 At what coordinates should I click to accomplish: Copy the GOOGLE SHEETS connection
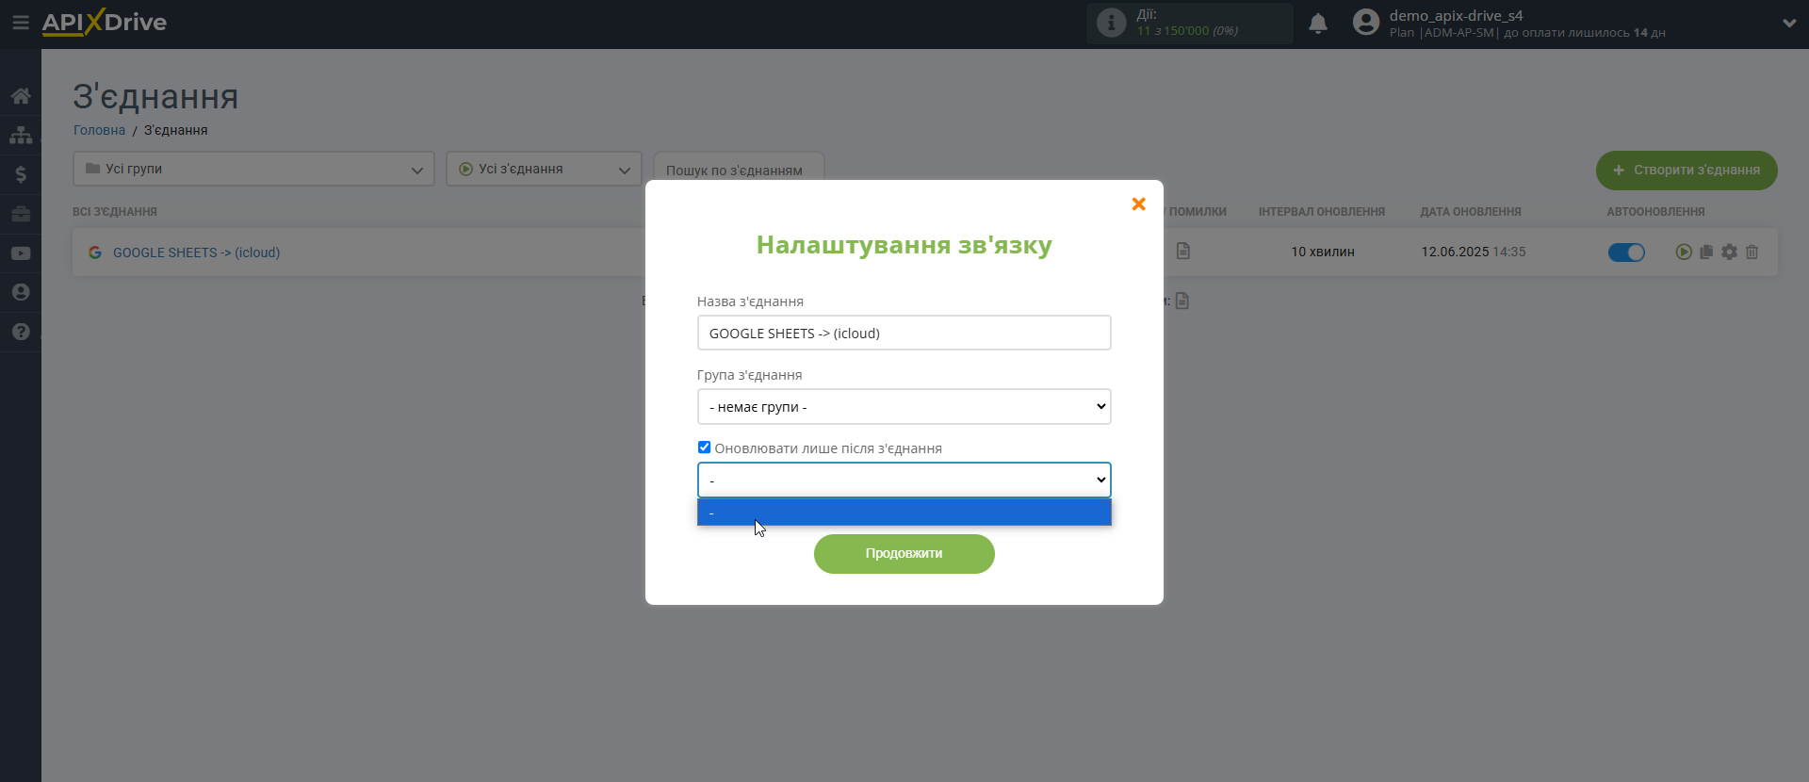click(x=1706, y=252)
